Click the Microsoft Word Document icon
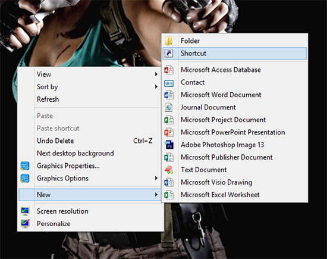This screenshot has height=259, width=327. point(169,95)
